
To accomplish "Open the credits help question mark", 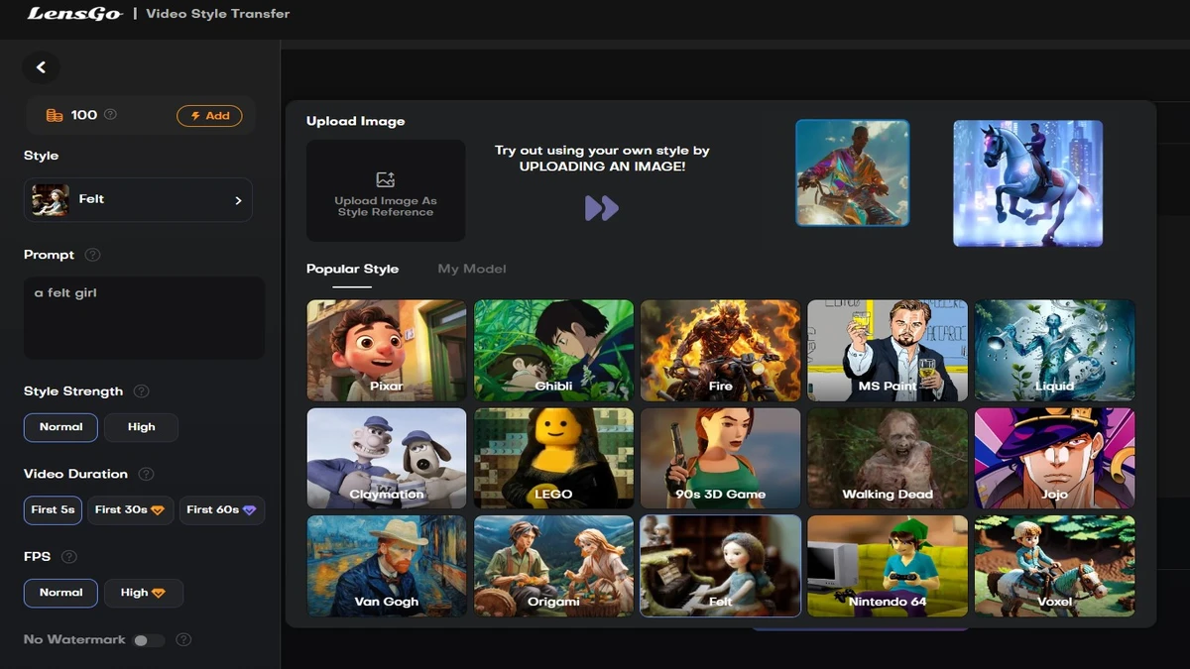I will click(x=110, y=115).
